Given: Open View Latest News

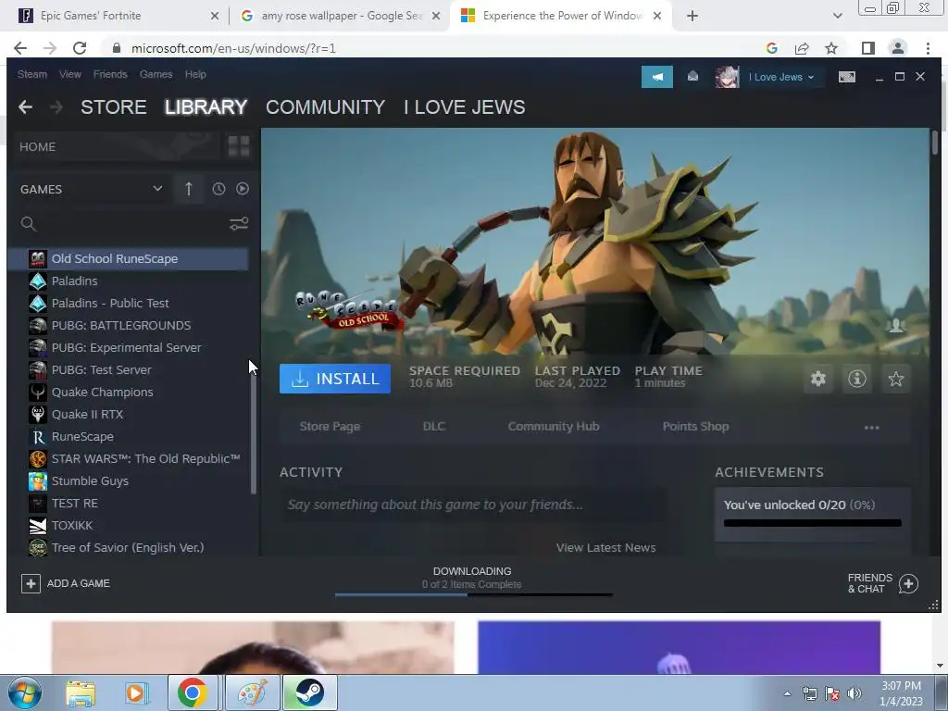Looking at the screenshot, I should point(605,548).
